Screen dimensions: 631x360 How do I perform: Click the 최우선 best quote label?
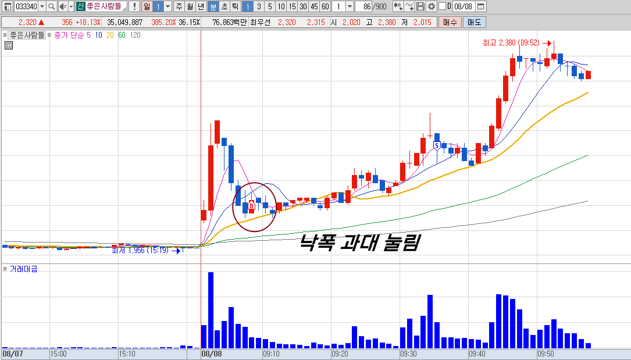pyautogui.click(x=261, y=22)
